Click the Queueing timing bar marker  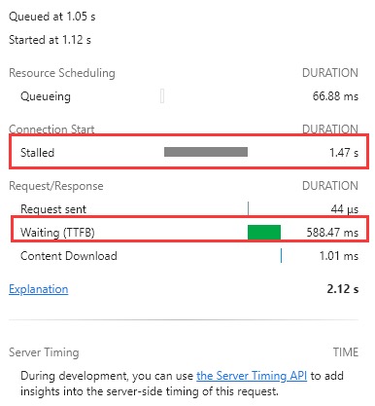coord(162,96)
